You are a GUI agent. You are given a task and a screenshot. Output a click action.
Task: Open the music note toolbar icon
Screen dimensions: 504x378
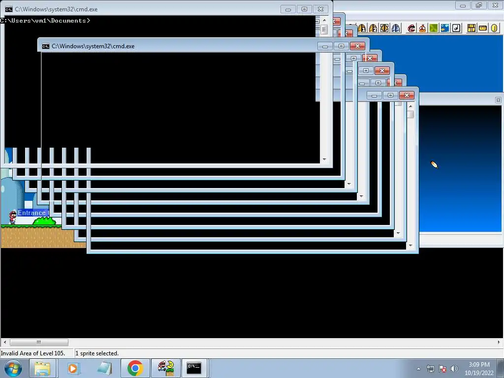coord(456,28)
